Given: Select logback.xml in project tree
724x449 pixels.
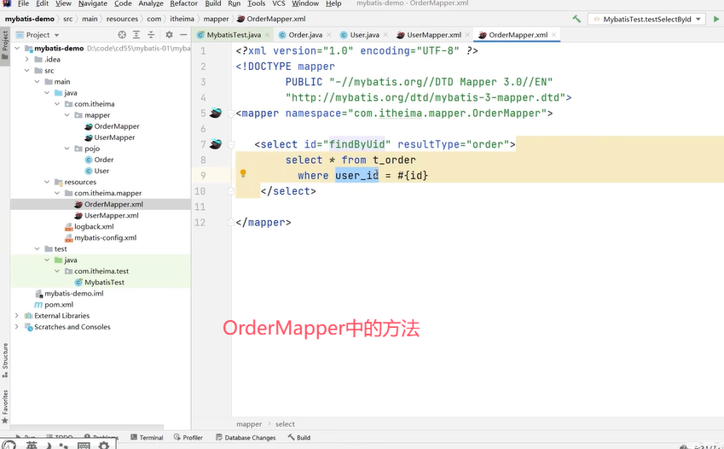Looking at the screenshot, I should pos(90,226).
